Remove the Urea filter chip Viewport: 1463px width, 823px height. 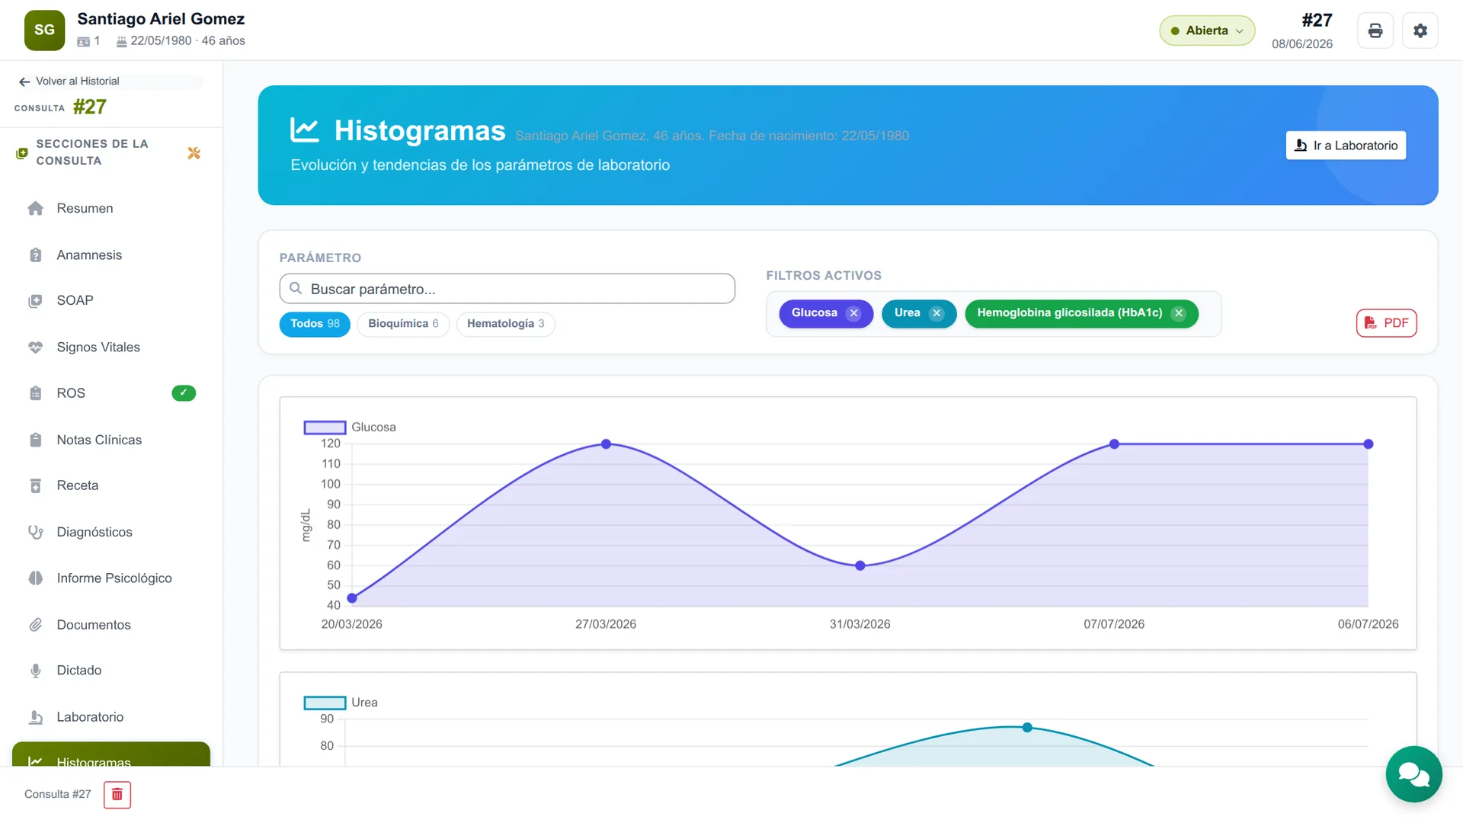point(936,313)
